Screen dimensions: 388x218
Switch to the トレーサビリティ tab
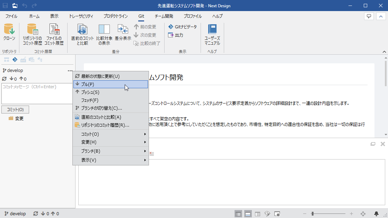point(81,16)
